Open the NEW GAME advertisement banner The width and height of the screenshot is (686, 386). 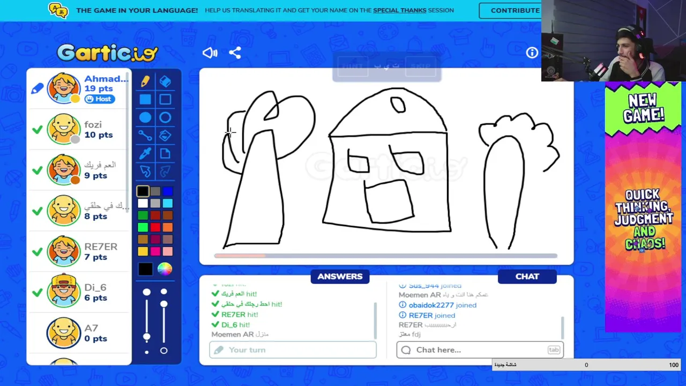click(x=643, y=208)
